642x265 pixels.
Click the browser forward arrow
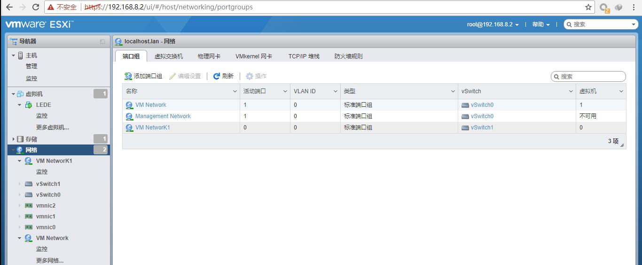coord(22,7)
